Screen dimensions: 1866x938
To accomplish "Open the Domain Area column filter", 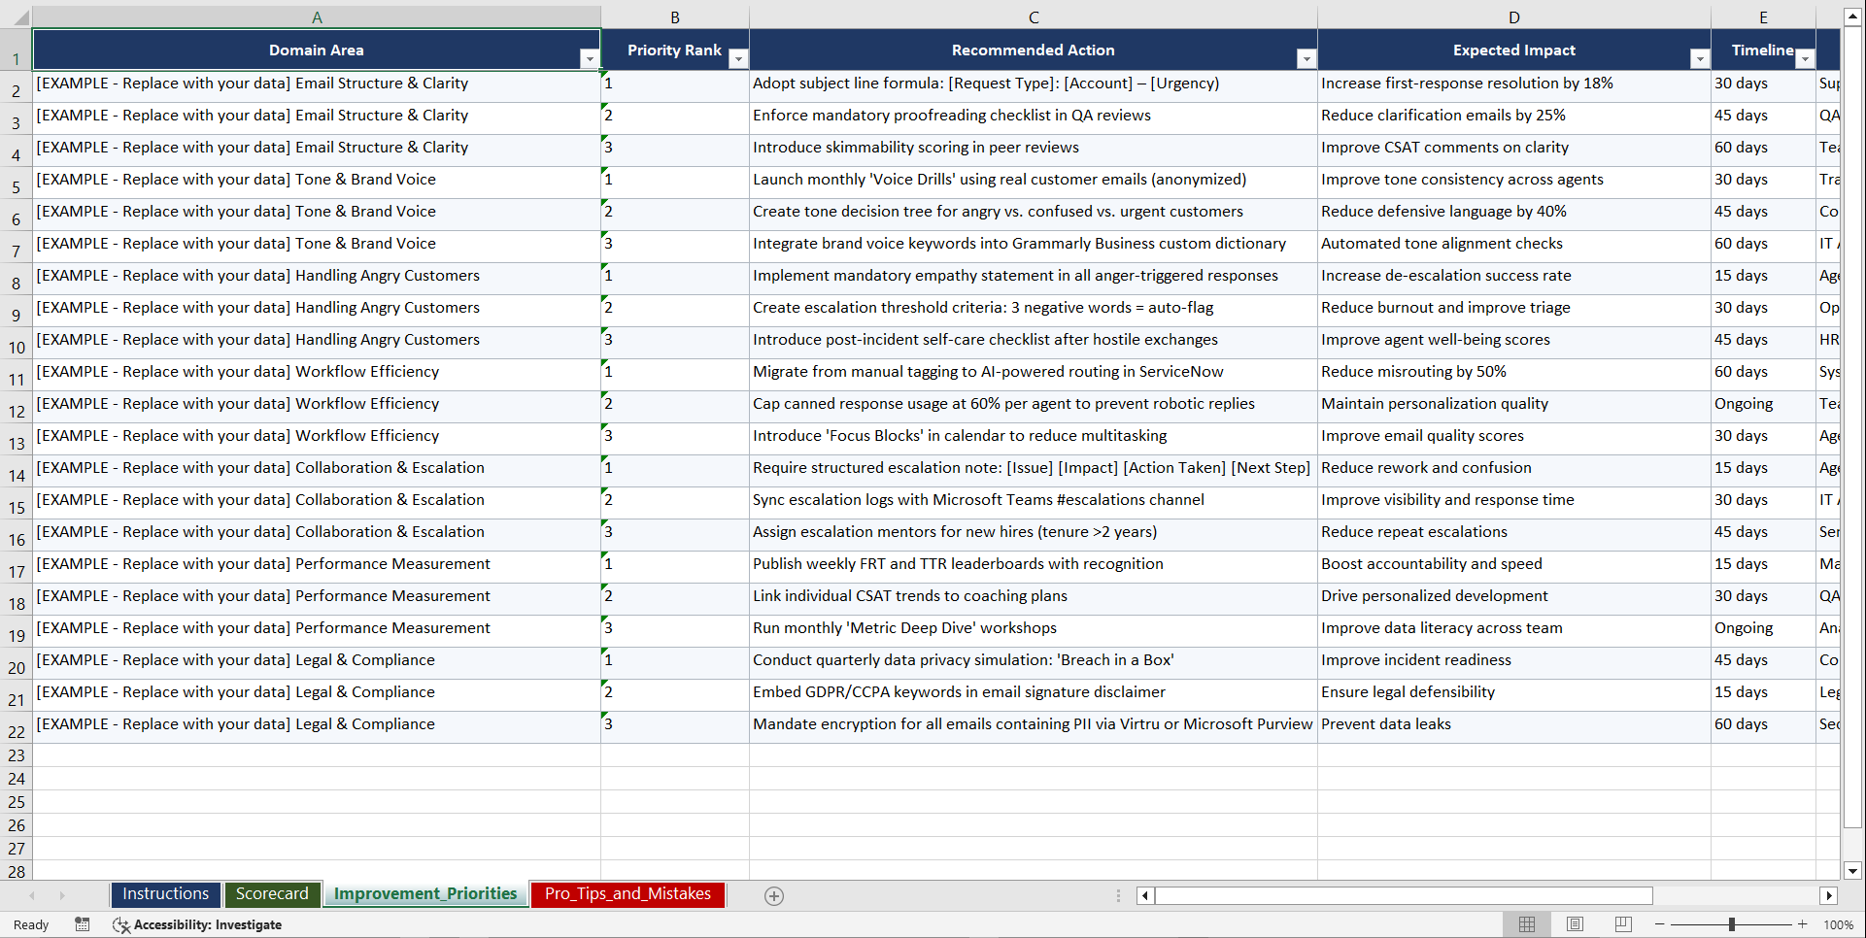I will click(590, 58).
